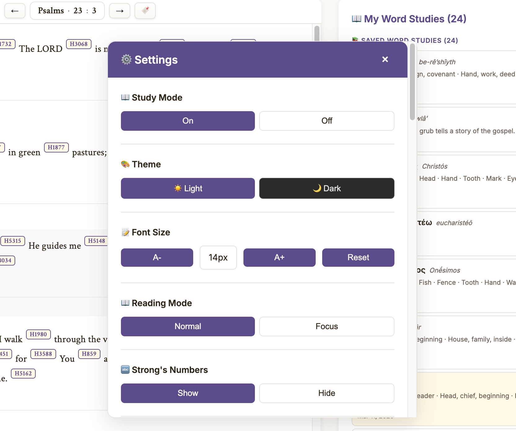Click the forward arrow to next verse
This screenshot has width=516, height=431.
(x=119, y=11)
